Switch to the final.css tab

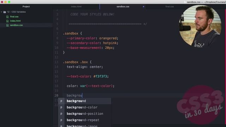(x=169, y=7)
